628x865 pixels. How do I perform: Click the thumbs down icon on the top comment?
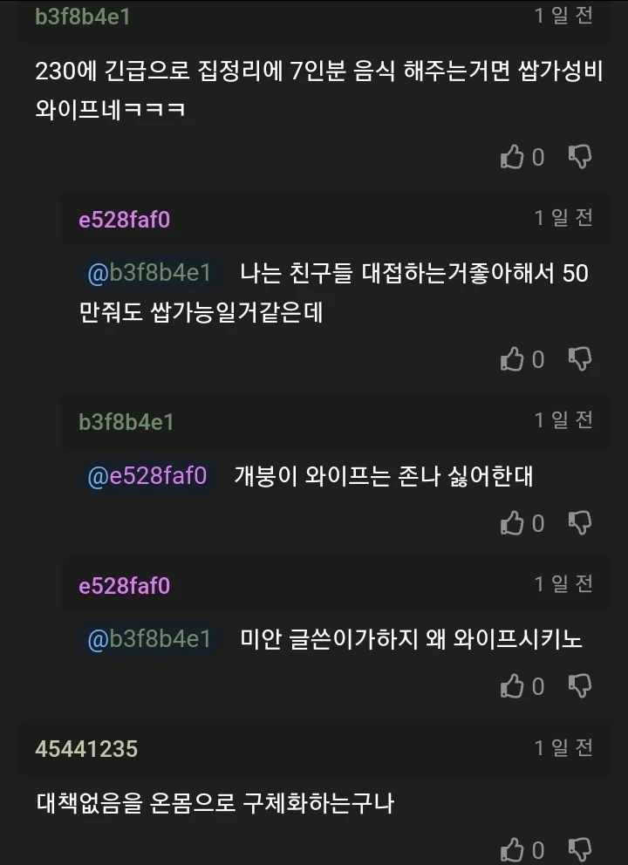582,157
